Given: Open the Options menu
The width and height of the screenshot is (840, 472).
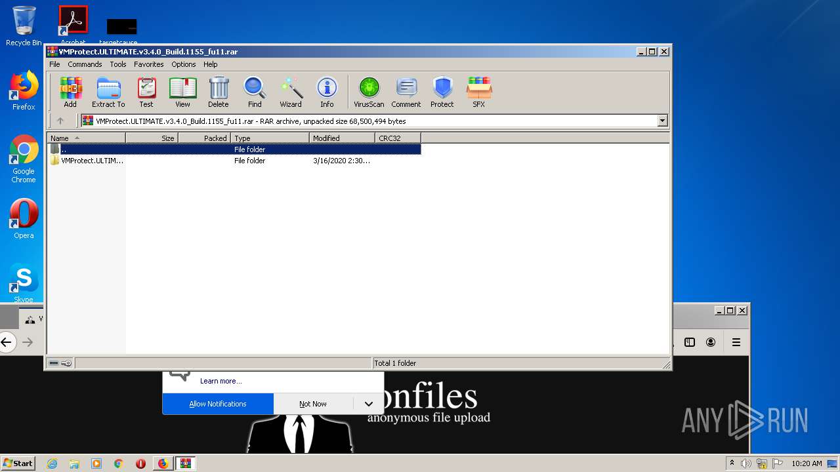Looking at the screenshot, I should pyautogui.click(x=184, y=64).
